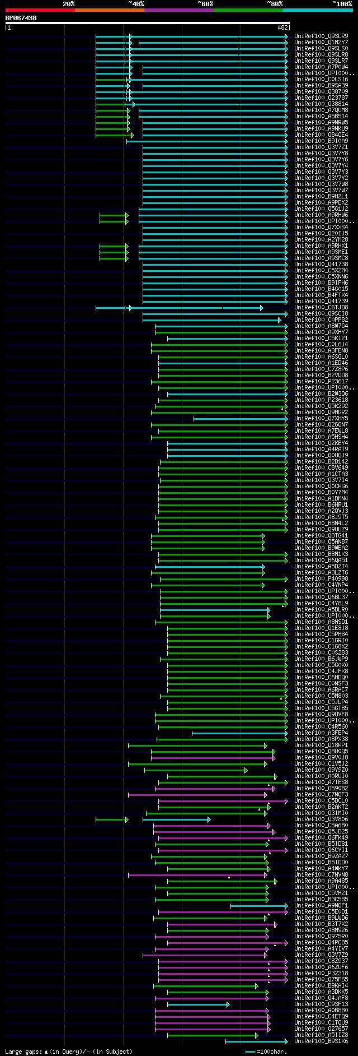Screen dimensions: 358x1056
Task: Click label UniRef100_A1DMN4
Action: pos(321,498)
